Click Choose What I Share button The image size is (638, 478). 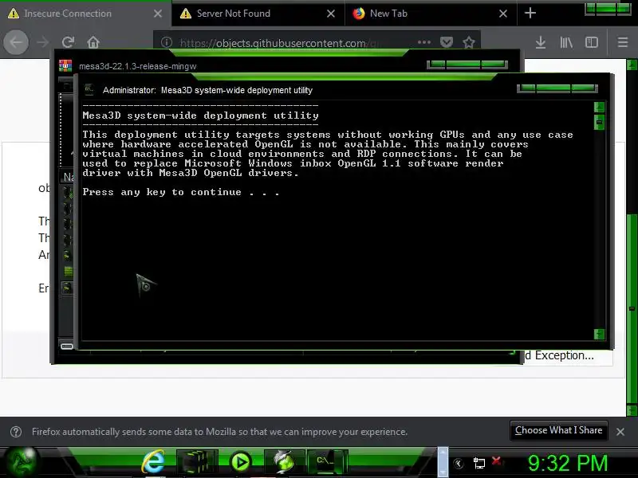click(559, 430)
